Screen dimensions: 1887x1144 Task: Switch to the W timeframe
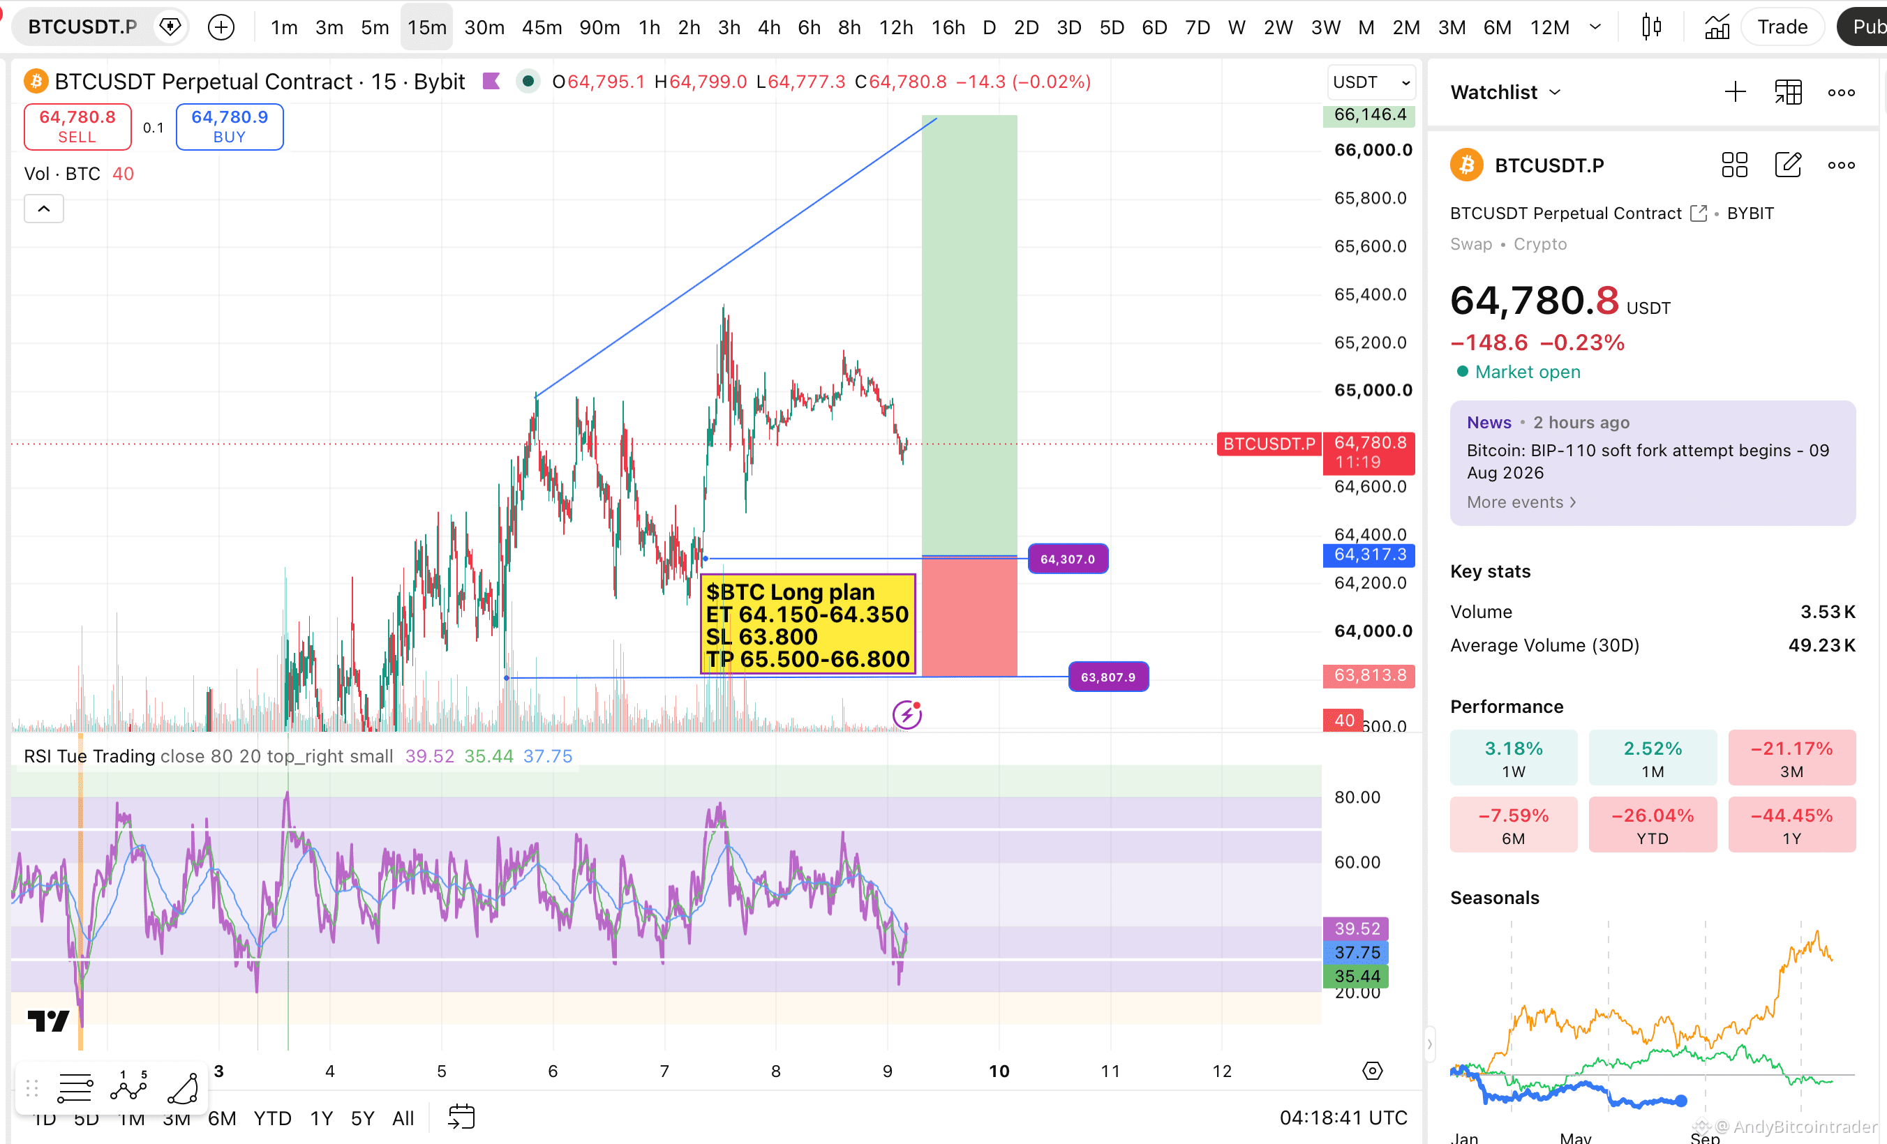point(1236,28)
